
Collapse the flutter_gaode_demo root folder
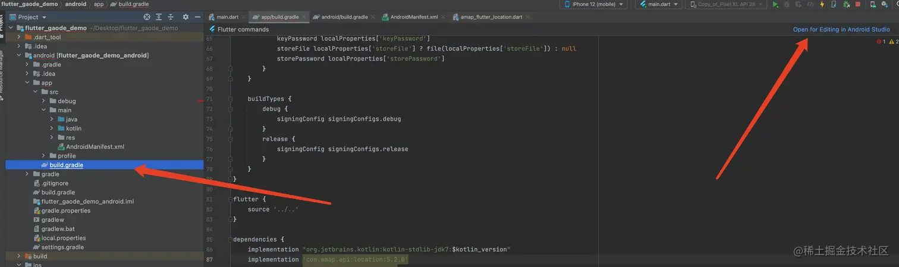tap(11, 28)
